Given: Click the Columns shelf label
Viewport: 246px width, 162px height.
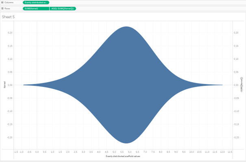Looking at the screenshot, I should coord(9,2).
